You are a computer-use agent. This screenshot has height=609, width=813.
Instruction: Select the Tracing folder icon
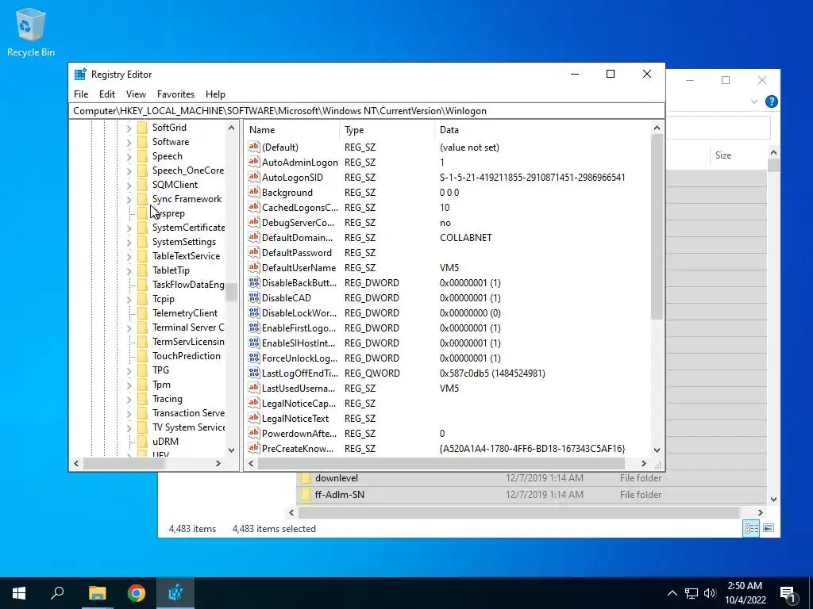(143, 399)
